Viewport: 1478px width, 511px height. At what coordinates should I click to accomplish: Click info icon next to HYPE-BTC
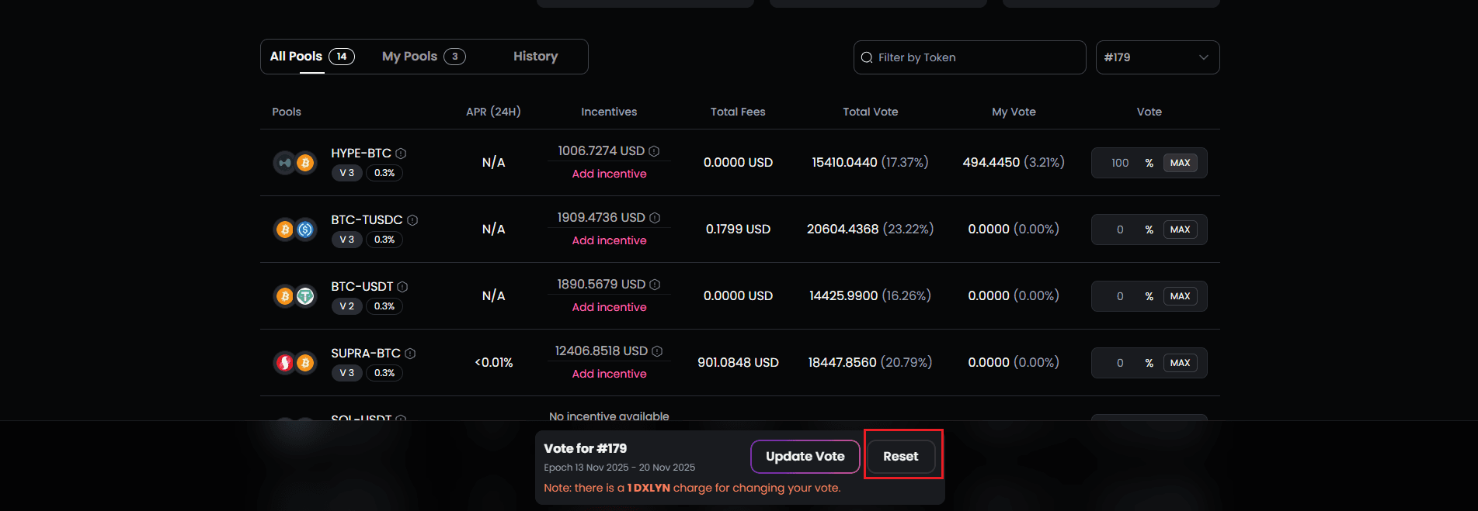pos(401,154)
